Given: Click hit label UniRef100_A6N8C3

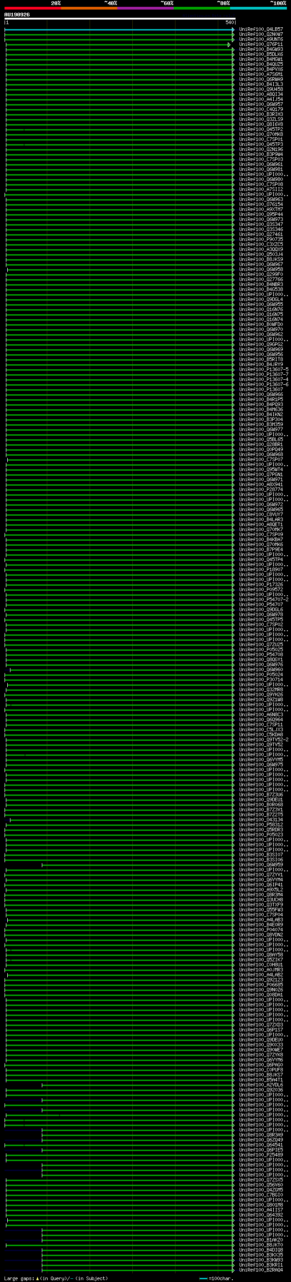Looking at the screenshot, I should [x=261, y=714].
